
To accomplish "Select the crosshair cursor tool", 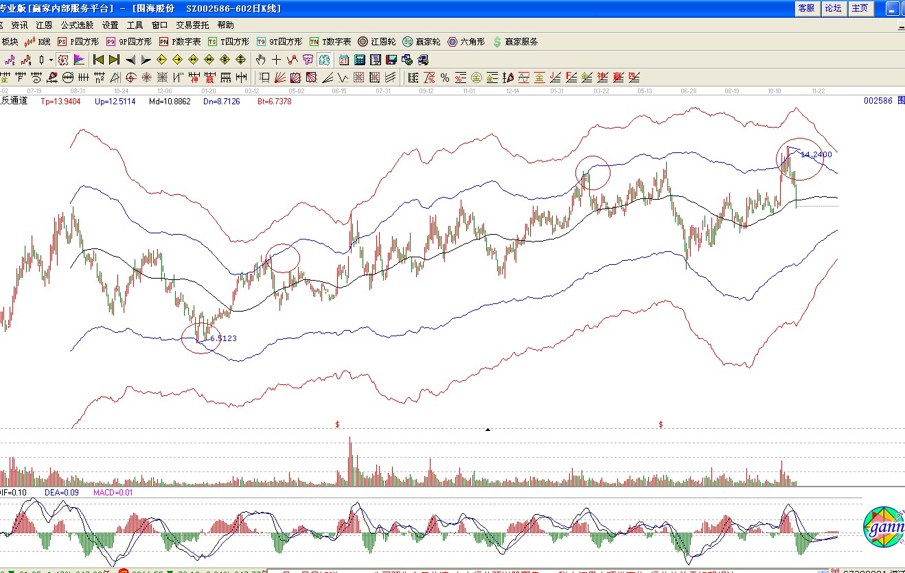I will (277, 60).
